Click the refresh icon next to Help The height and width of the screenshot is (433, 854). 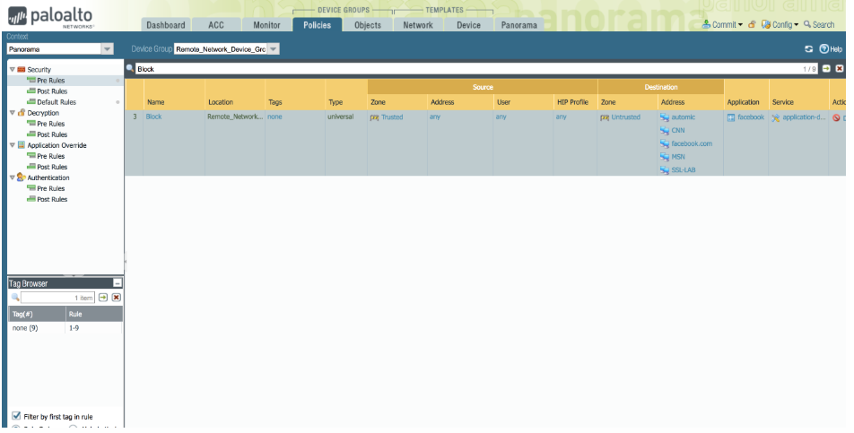pyautogui.click(x=809, y=49)
